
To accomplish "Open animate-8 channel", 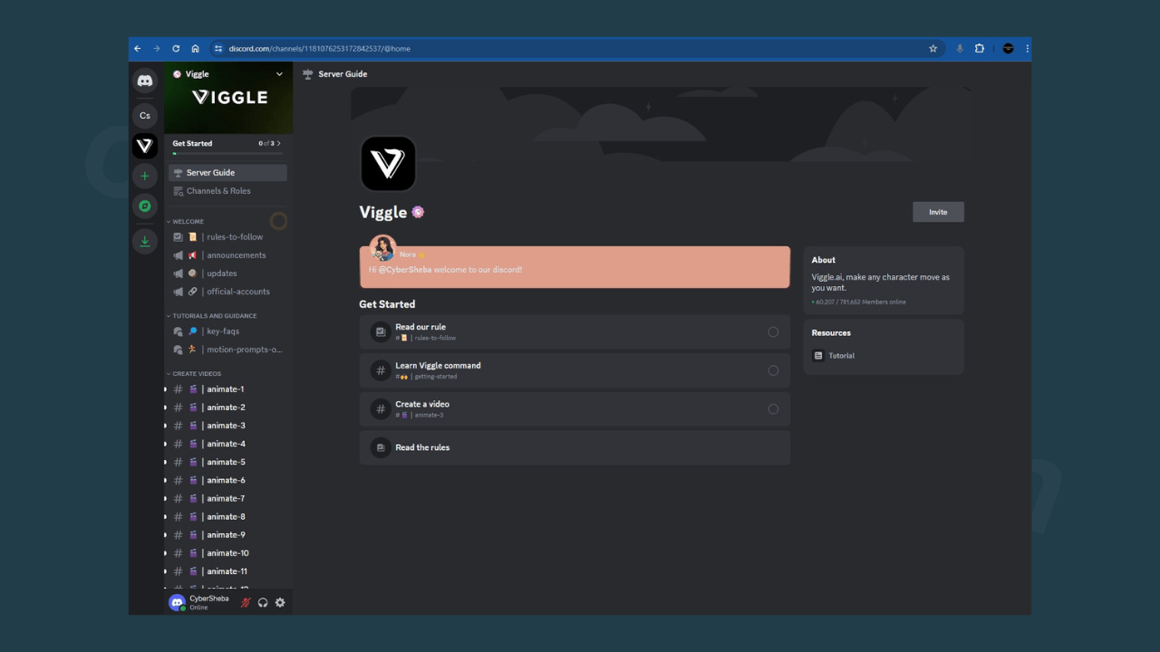I will [x=227, y=517].
